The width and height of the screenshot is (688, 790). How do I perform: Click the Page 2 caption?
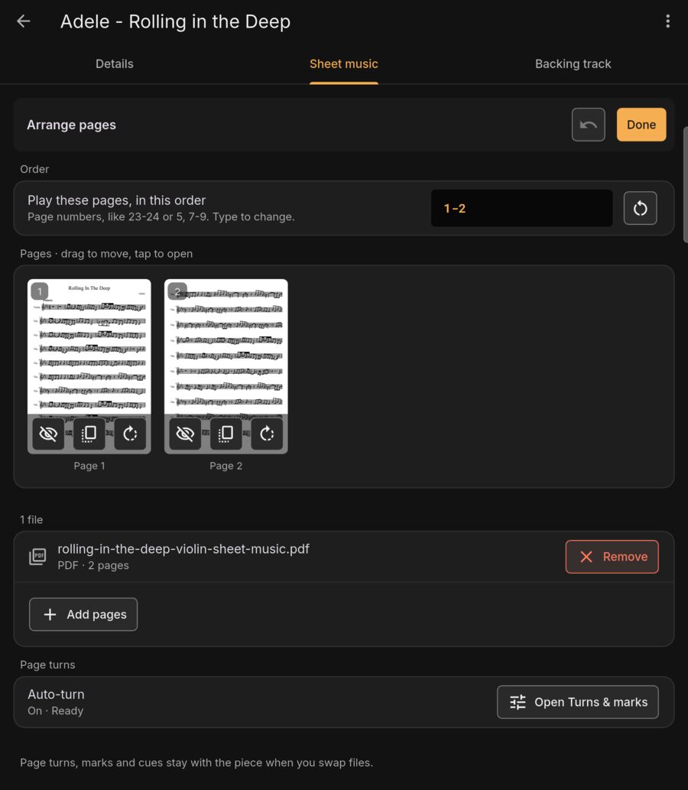[x=226, y=466]
